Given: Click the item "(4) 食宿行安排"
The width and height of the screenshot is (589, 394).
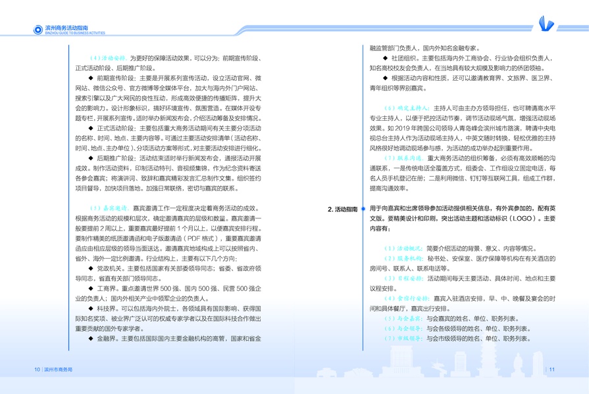Looking at the screenshot, I should [x=407, y=299].
